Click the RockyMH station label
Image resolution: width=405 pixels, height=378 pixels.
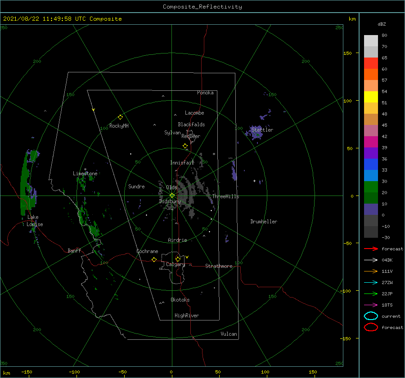[119, 126]
